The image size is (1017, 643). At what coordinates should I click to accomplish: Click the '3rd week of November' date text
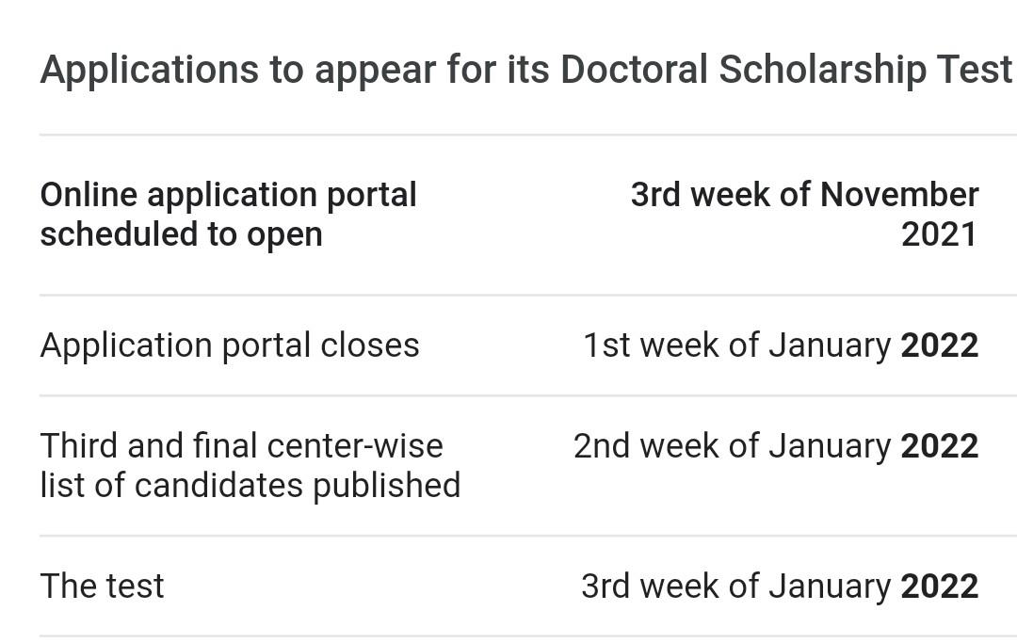click(x=804, y=195)
